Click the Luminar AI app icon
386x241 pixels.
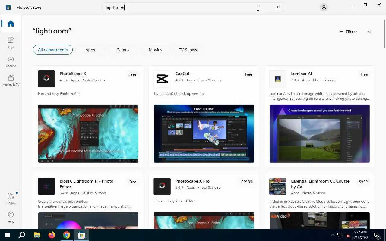[x=278, y=79]
